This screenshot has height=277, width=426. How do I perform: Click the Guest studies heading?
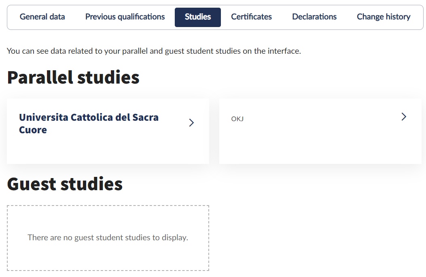[65, 184]
